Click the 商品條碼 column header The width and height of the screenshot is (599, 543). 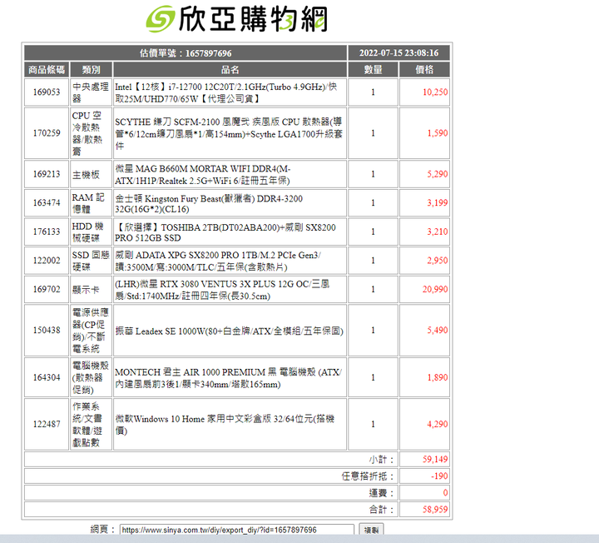tap(47, 70)
